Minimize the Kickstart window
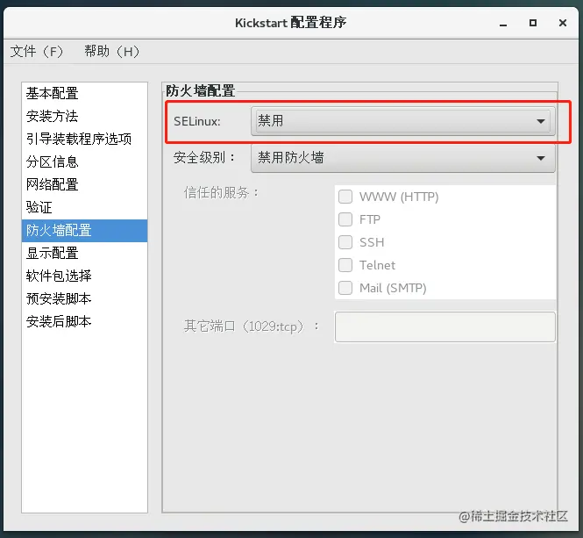Screen dimensions: 583x538 tap(503, 24)
